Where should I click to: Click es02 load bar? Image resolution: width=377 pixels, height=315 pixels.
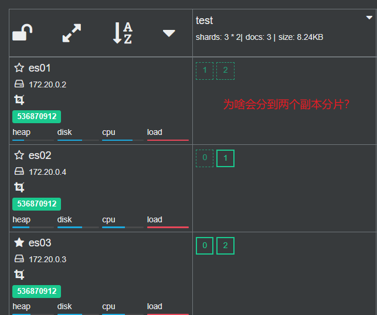[168, 227]
